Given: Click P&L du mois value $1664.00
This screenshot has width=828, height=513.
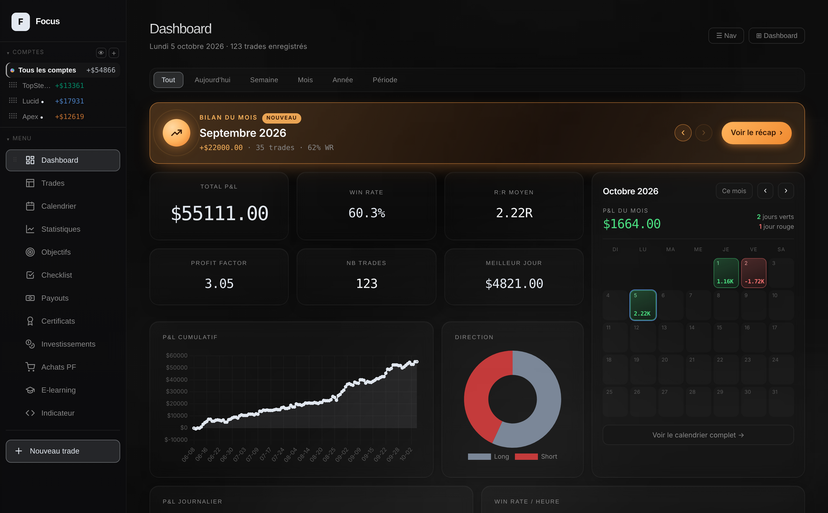Looking at the screenshot, I should click(631, 224).
